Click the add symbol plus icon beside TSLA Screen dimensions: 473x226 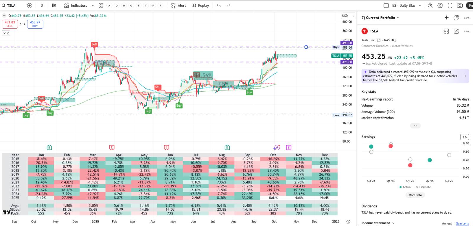coord(30,6)
